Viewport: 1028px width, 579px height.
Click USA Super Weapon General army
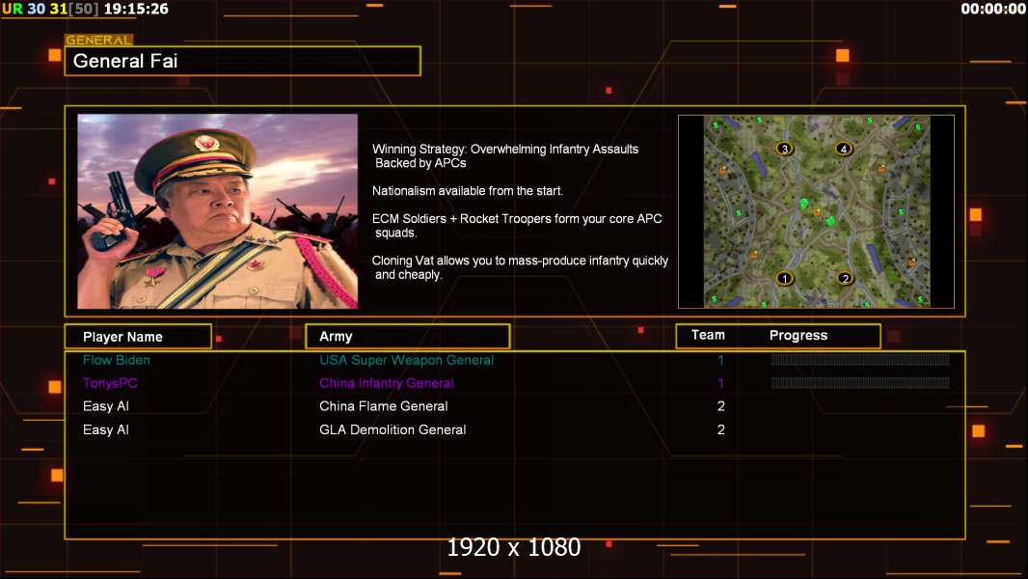point(407,360)
